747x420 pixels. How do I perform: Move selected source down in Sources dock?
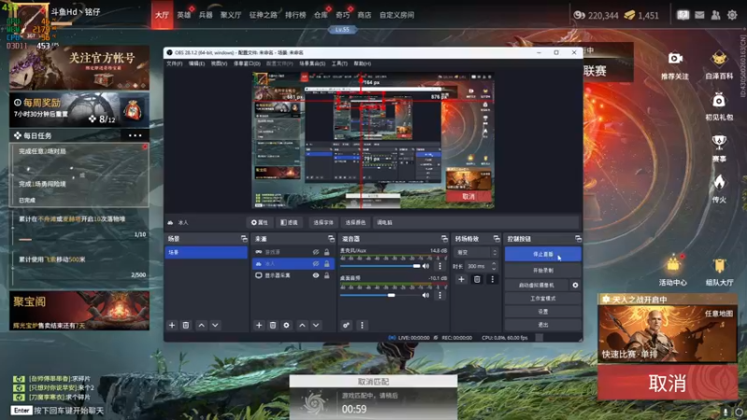(x=316, y=325)
